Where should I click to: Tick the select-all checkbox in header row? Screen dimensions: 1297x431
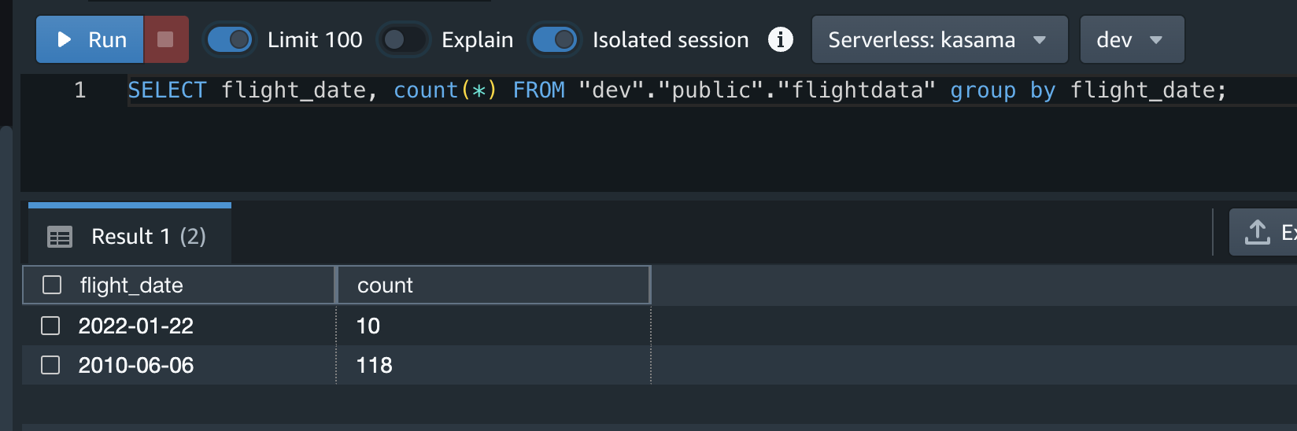(x=52, y=285)
